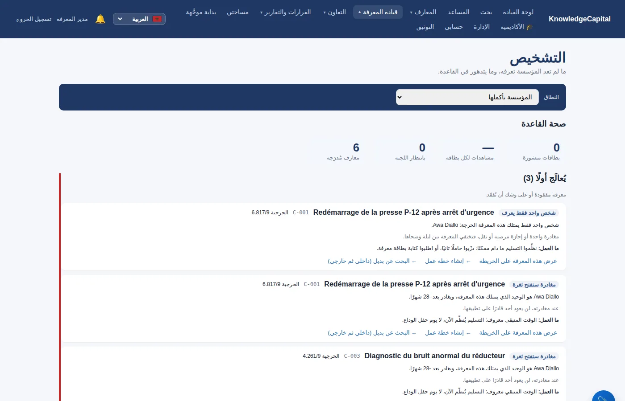
Task: Go to the KnowledgeCapital home logo
Action: pos(579,19)
